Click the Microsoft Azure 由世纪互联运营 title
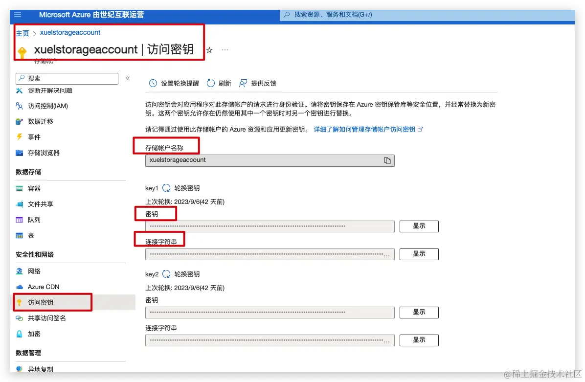 tap(91, 15)
